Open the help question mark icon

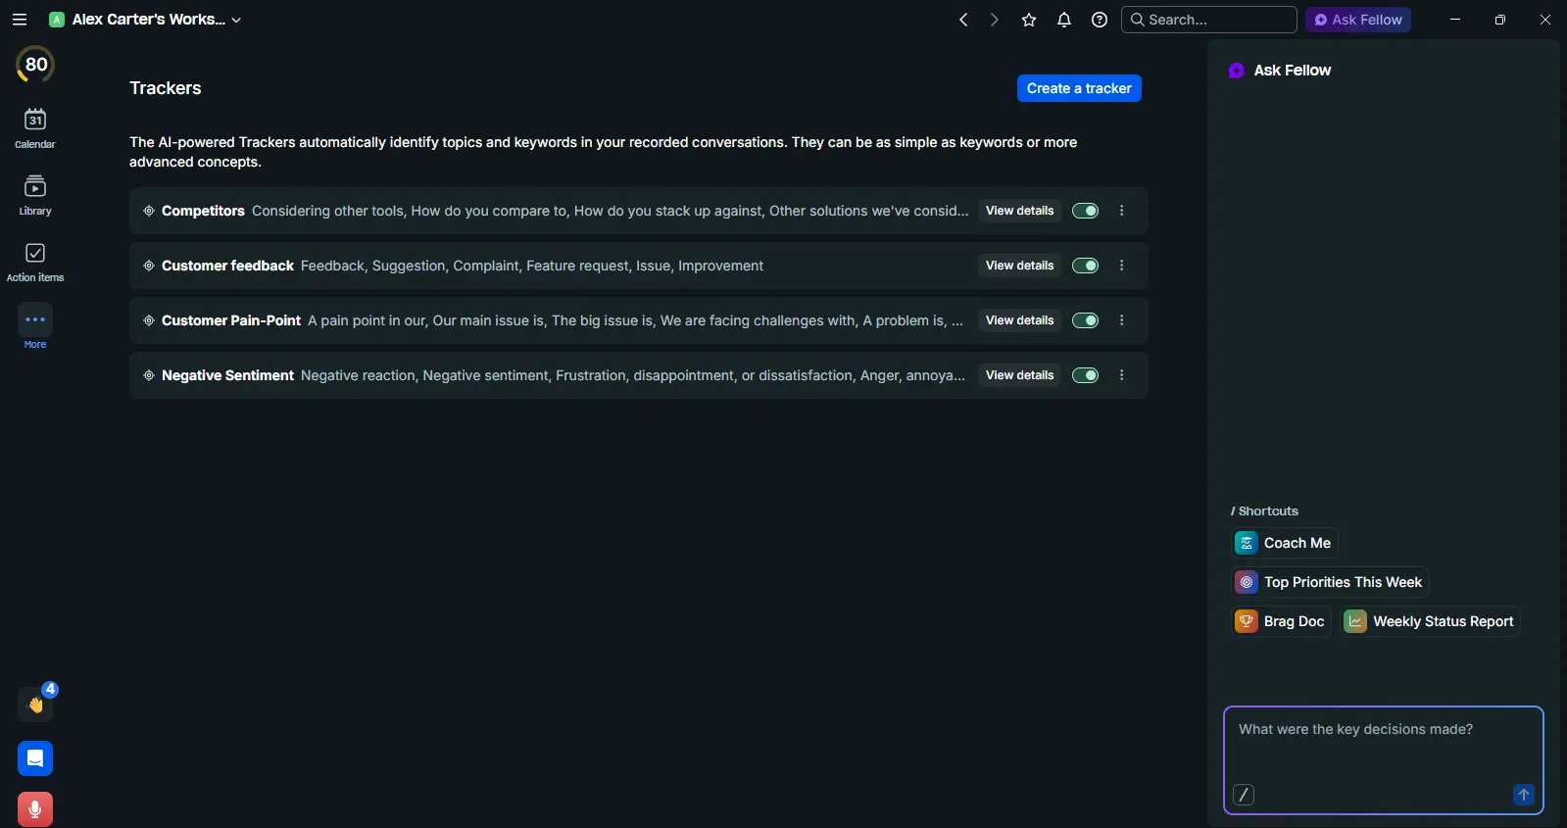pos(1100,20)
